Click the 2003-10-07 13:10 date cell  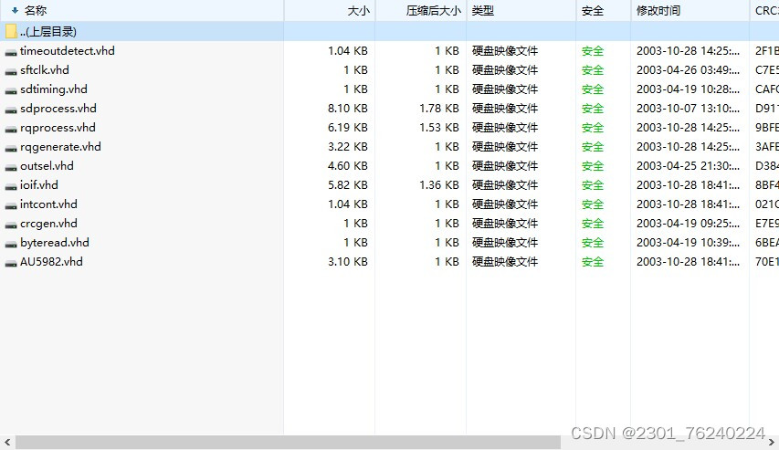688,109
